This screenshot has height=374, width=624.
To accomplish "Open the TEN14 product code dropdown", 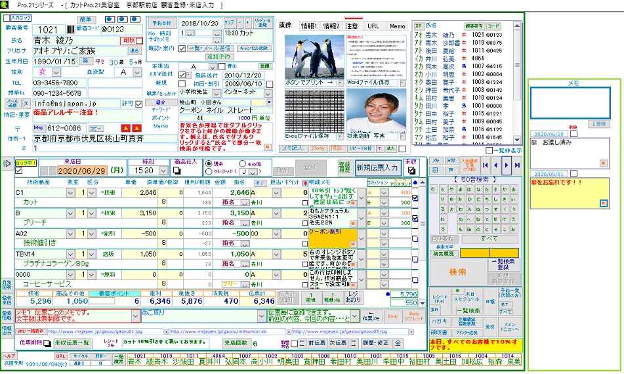I will [70, 254].
